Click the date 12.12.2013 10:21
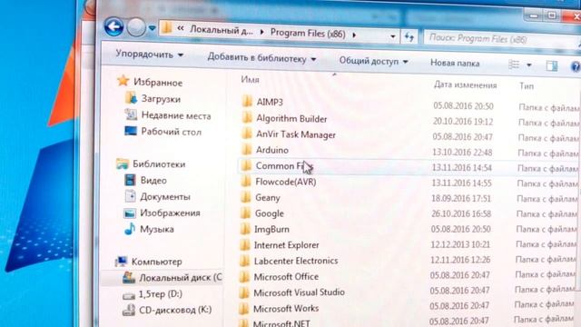581x327 pixels. tap(460, 244)
